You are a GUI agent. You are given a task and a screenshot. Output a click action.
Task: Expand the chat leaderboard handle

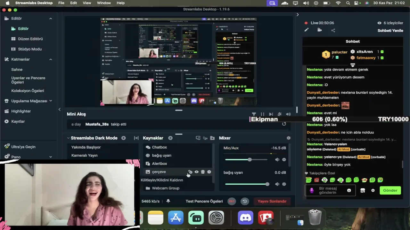(353, 65)
